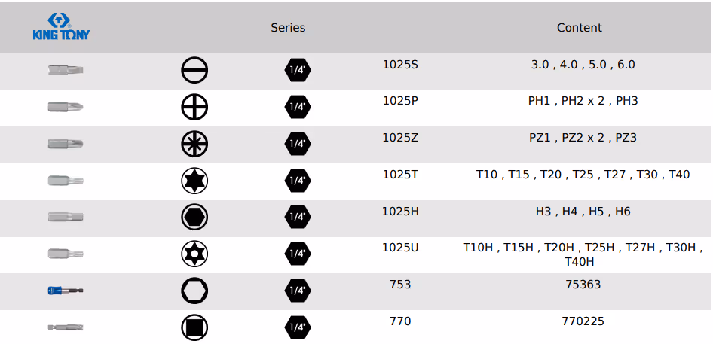The width and height of the screenshot is (713, 344).
Task: Click the Content column header
Action: [579, 28]
